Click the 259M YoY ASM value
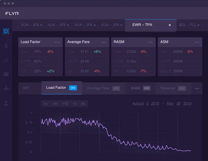The image size is (208, 161). (178, 51)
